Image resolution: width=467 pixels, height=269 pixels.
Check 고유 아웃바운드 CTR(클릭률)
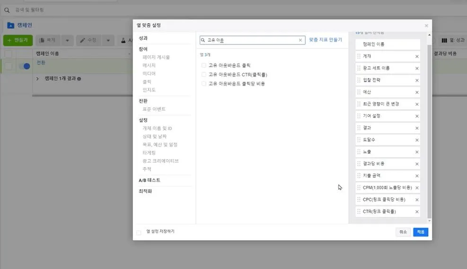[x=204, y=74]
